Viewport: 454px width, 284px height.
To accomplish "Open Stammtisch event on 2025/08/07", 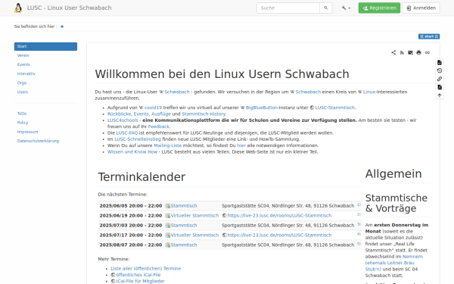I will point(184,245).
